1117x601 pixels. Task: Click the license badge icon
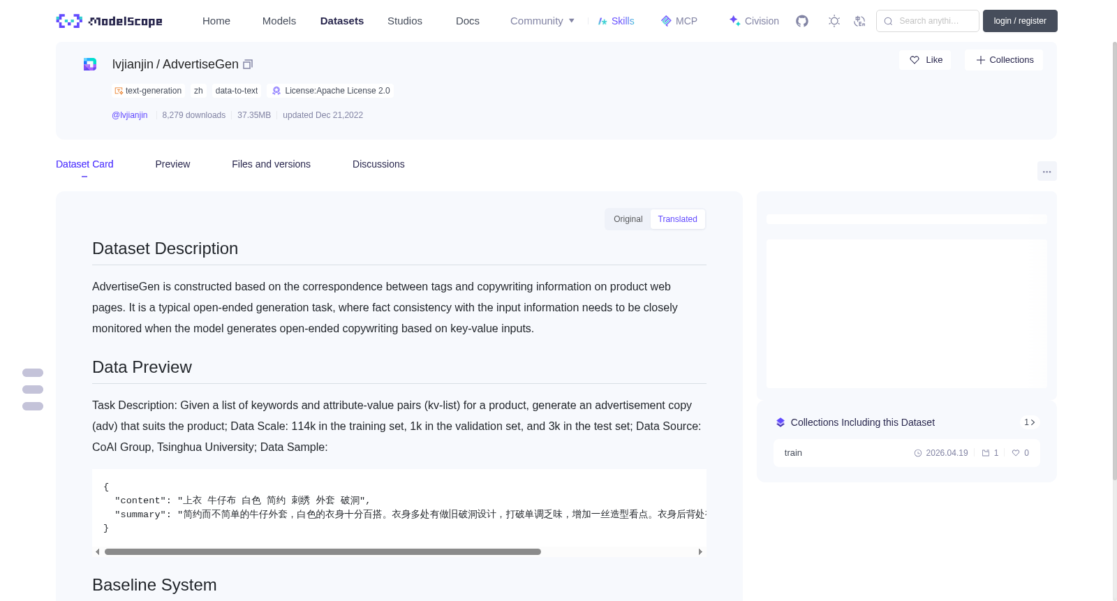(x=276, y=91)
